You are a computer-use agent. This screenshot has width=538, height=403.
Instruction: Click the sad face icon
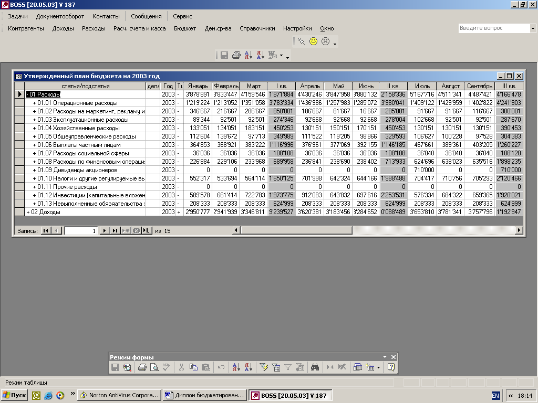pyautogui.click(x=326, y=41)
